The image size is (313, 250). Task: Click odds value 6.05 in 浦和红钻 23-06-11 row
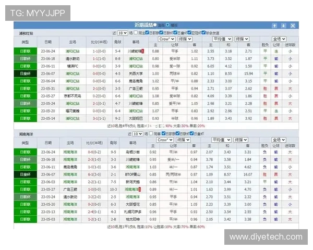click(211, 66)
